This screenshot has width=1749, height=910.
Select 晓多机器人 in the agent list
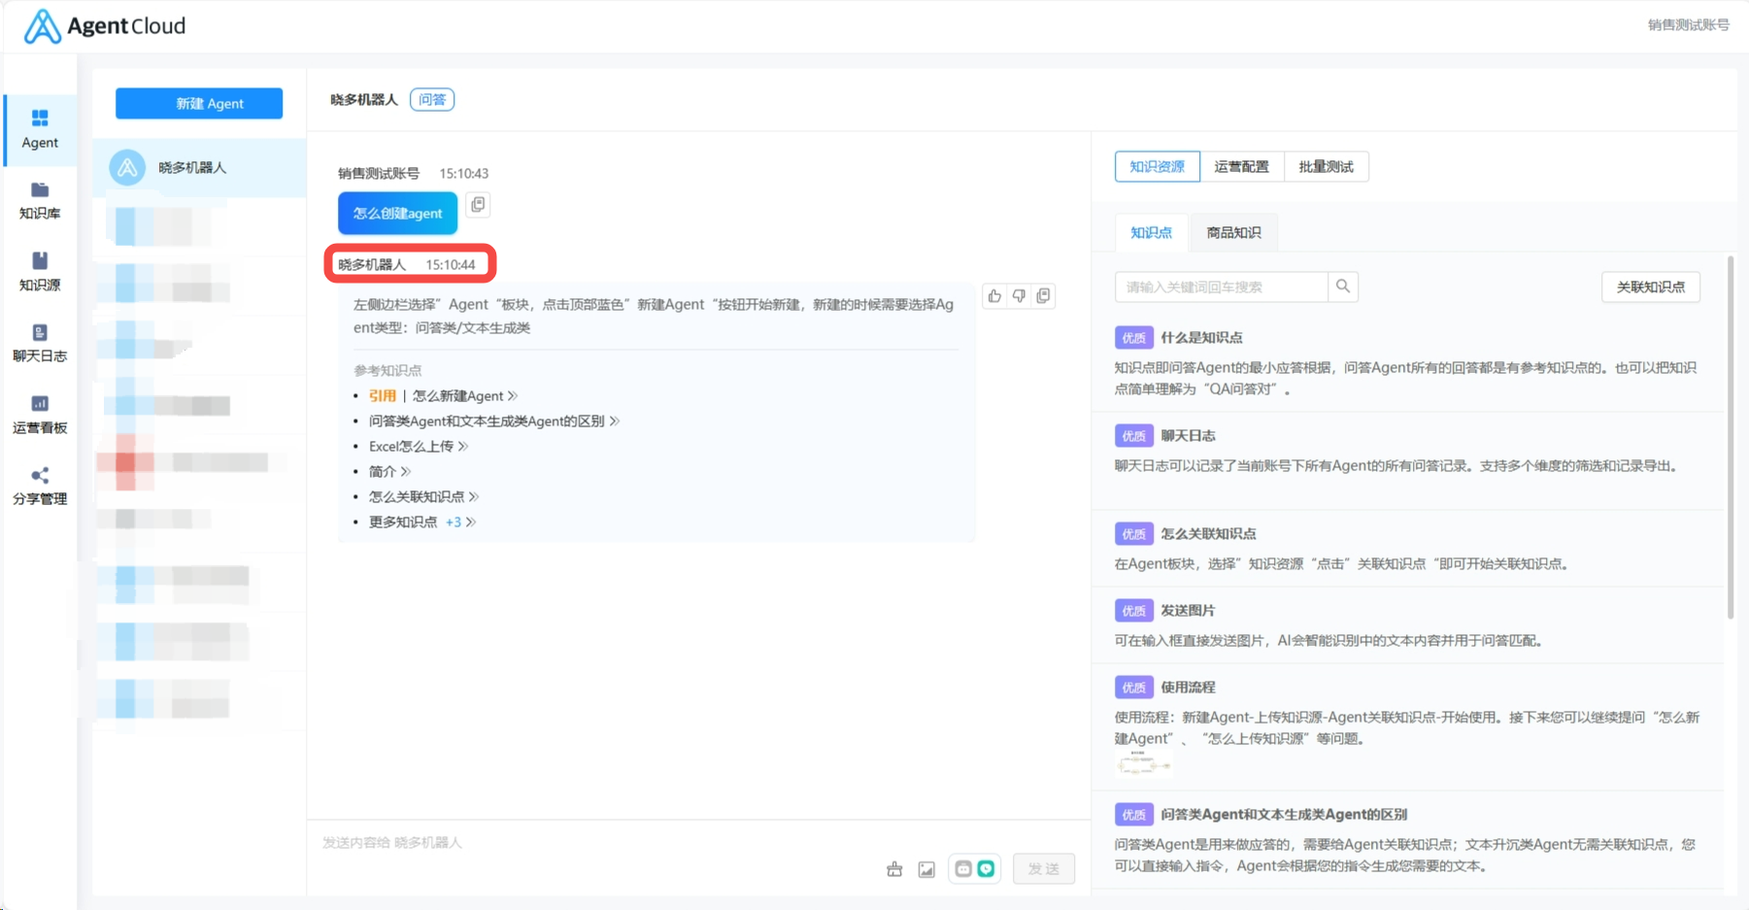pos(199,168)
